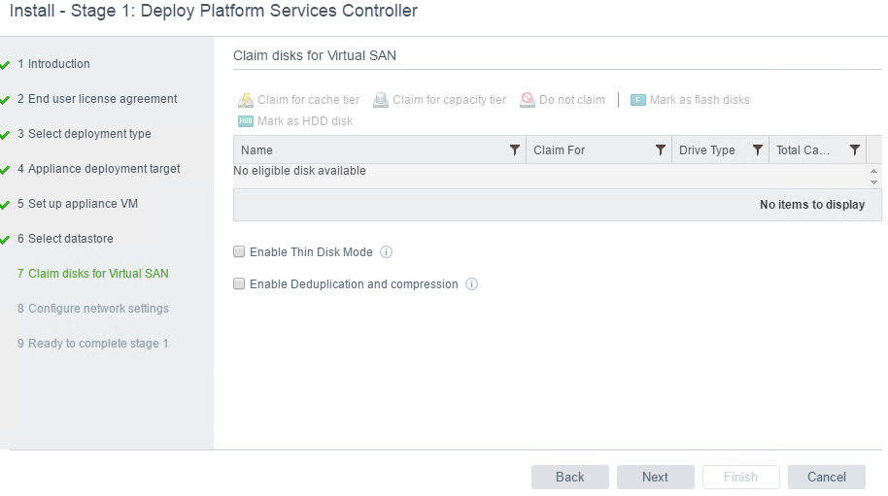This screenshot has width=888, height=496.
Task: Go to step 5 Set up appliance VM
Action: [x=78, y=204]
